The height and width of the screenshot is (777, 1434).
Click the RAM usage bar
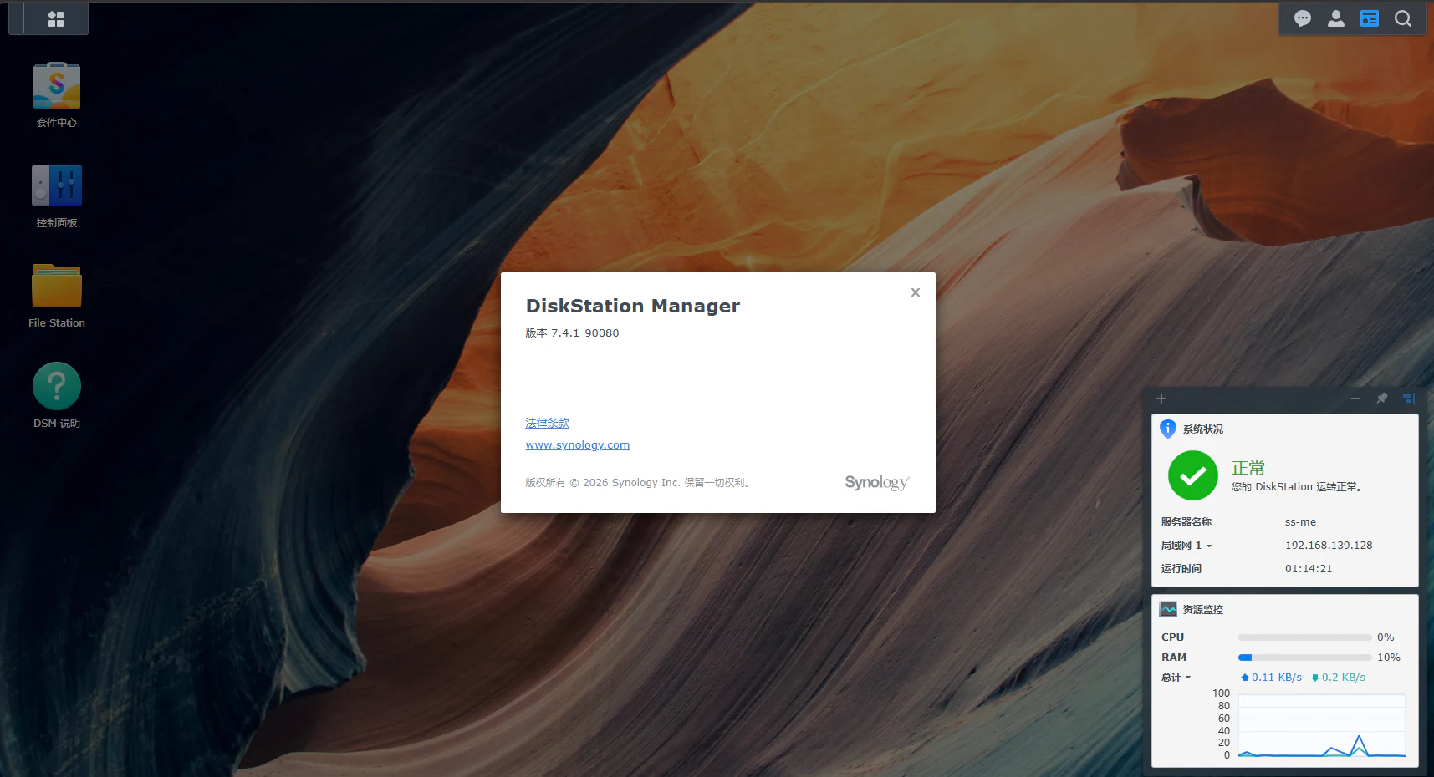1305,658
